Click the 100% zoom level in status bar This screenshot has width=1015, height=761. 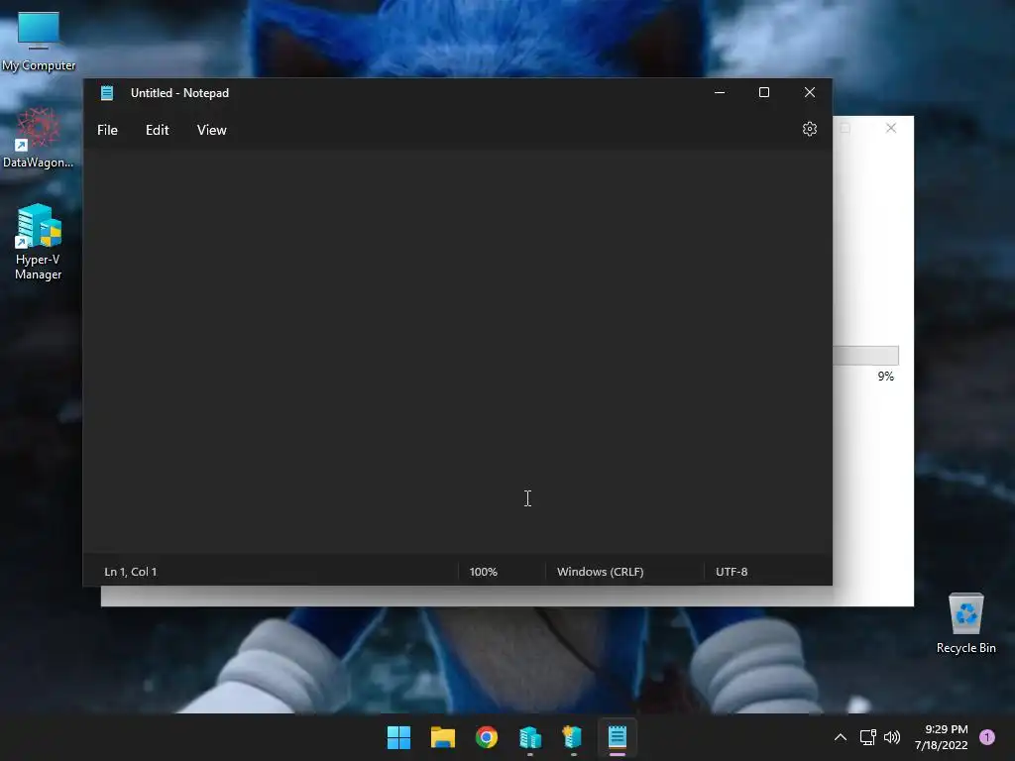pos(484,572)
